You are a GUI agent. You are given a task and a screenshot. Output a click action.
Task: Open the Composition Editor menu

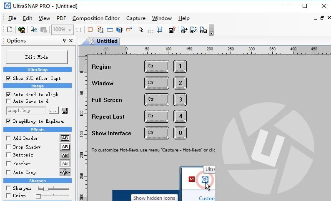point(96,18)
